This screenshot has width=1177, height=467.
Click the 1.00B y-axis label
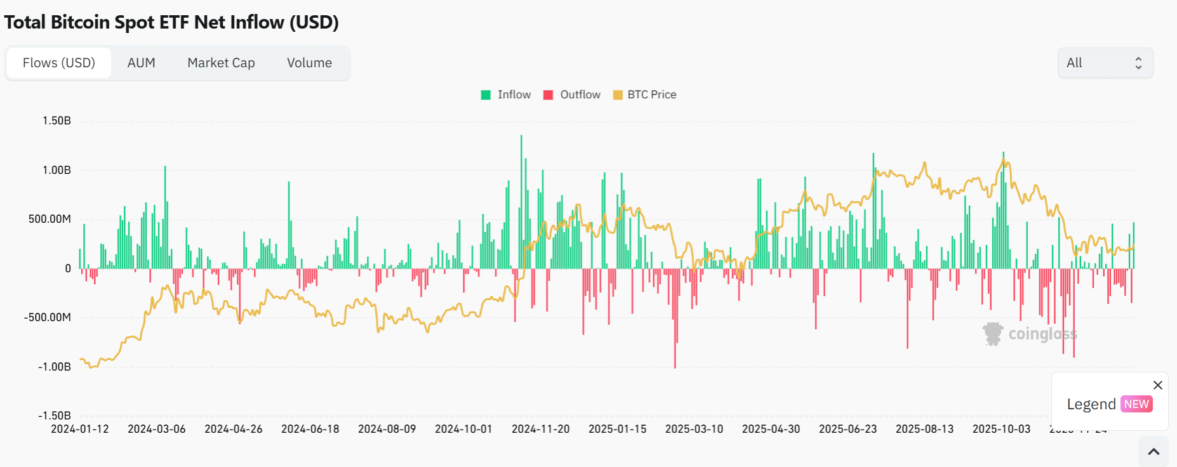57,170
